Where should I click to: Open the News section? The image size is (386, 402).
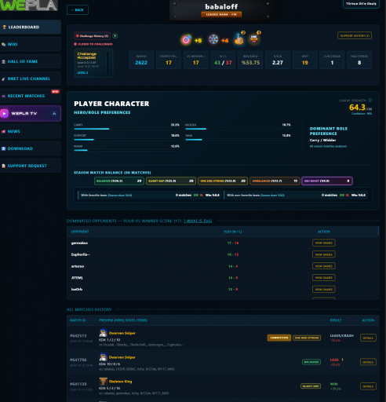31,131
